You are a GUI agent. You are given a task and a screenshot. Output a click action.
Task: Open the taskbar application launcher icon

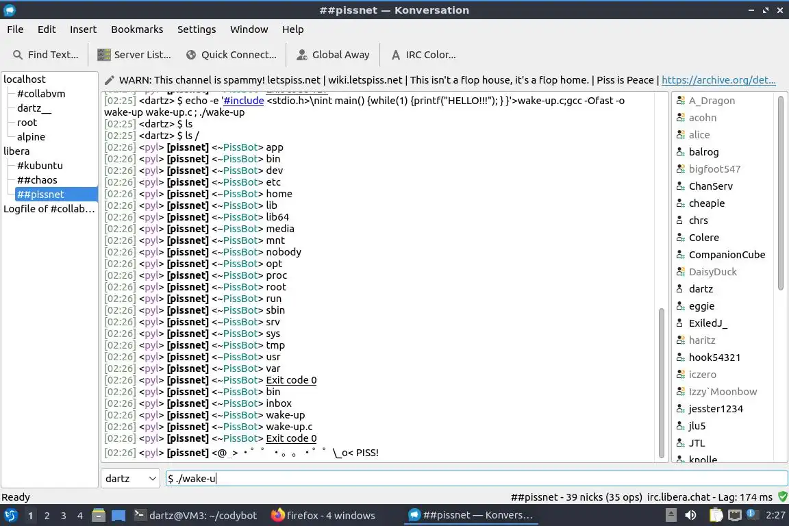click(10, 516)
